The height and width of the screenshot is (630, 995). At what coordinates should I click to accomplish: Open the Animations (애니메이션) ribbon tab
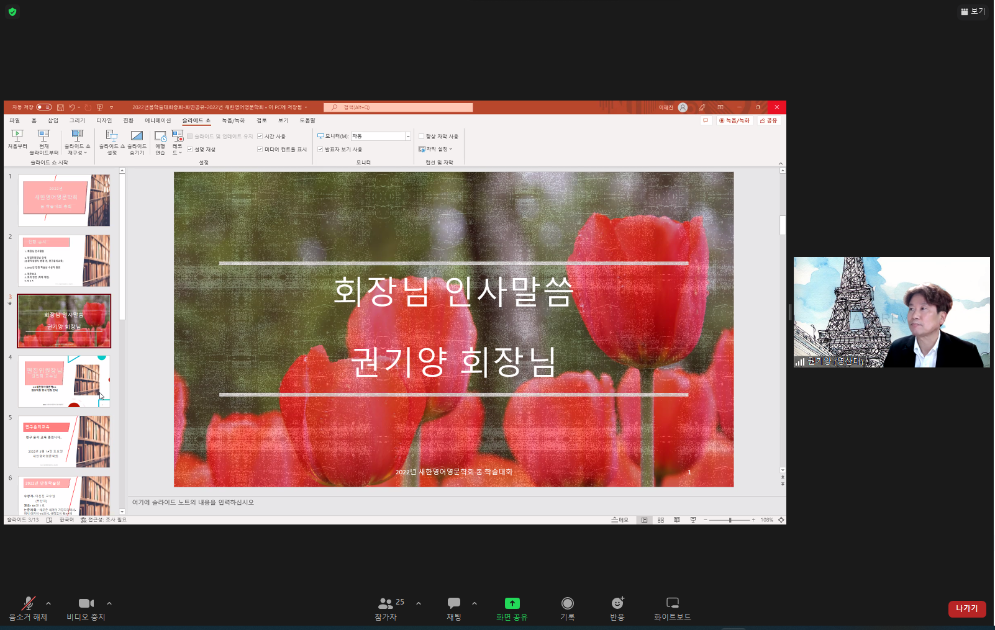[x=158, y=120]
